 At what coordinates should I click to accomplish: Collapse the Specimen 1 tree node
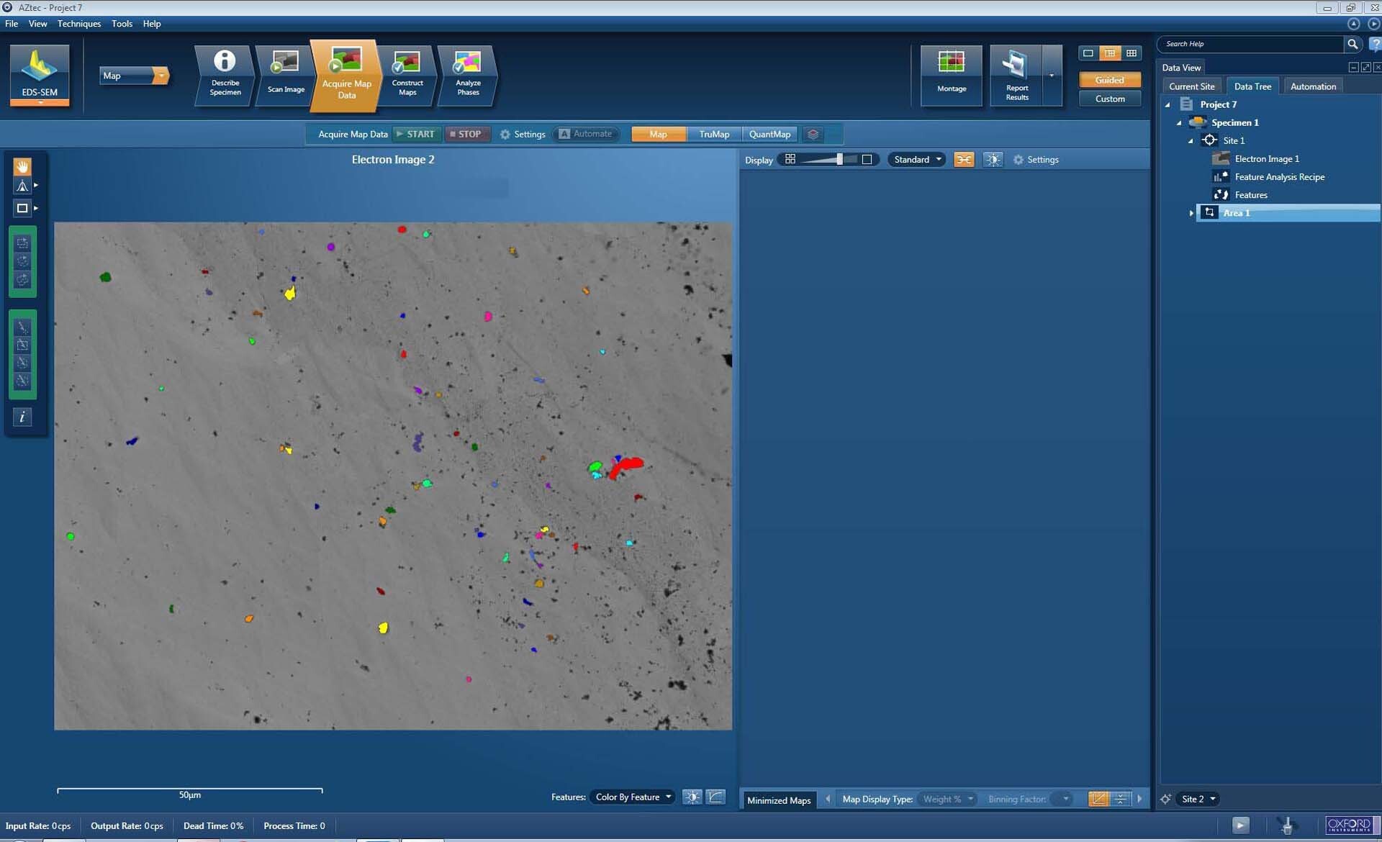(x=1179, y=123)
